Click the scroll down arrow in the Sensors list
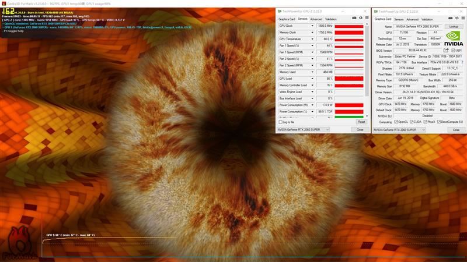The width and height of the screenshot is (467, 262). (367, 116)
